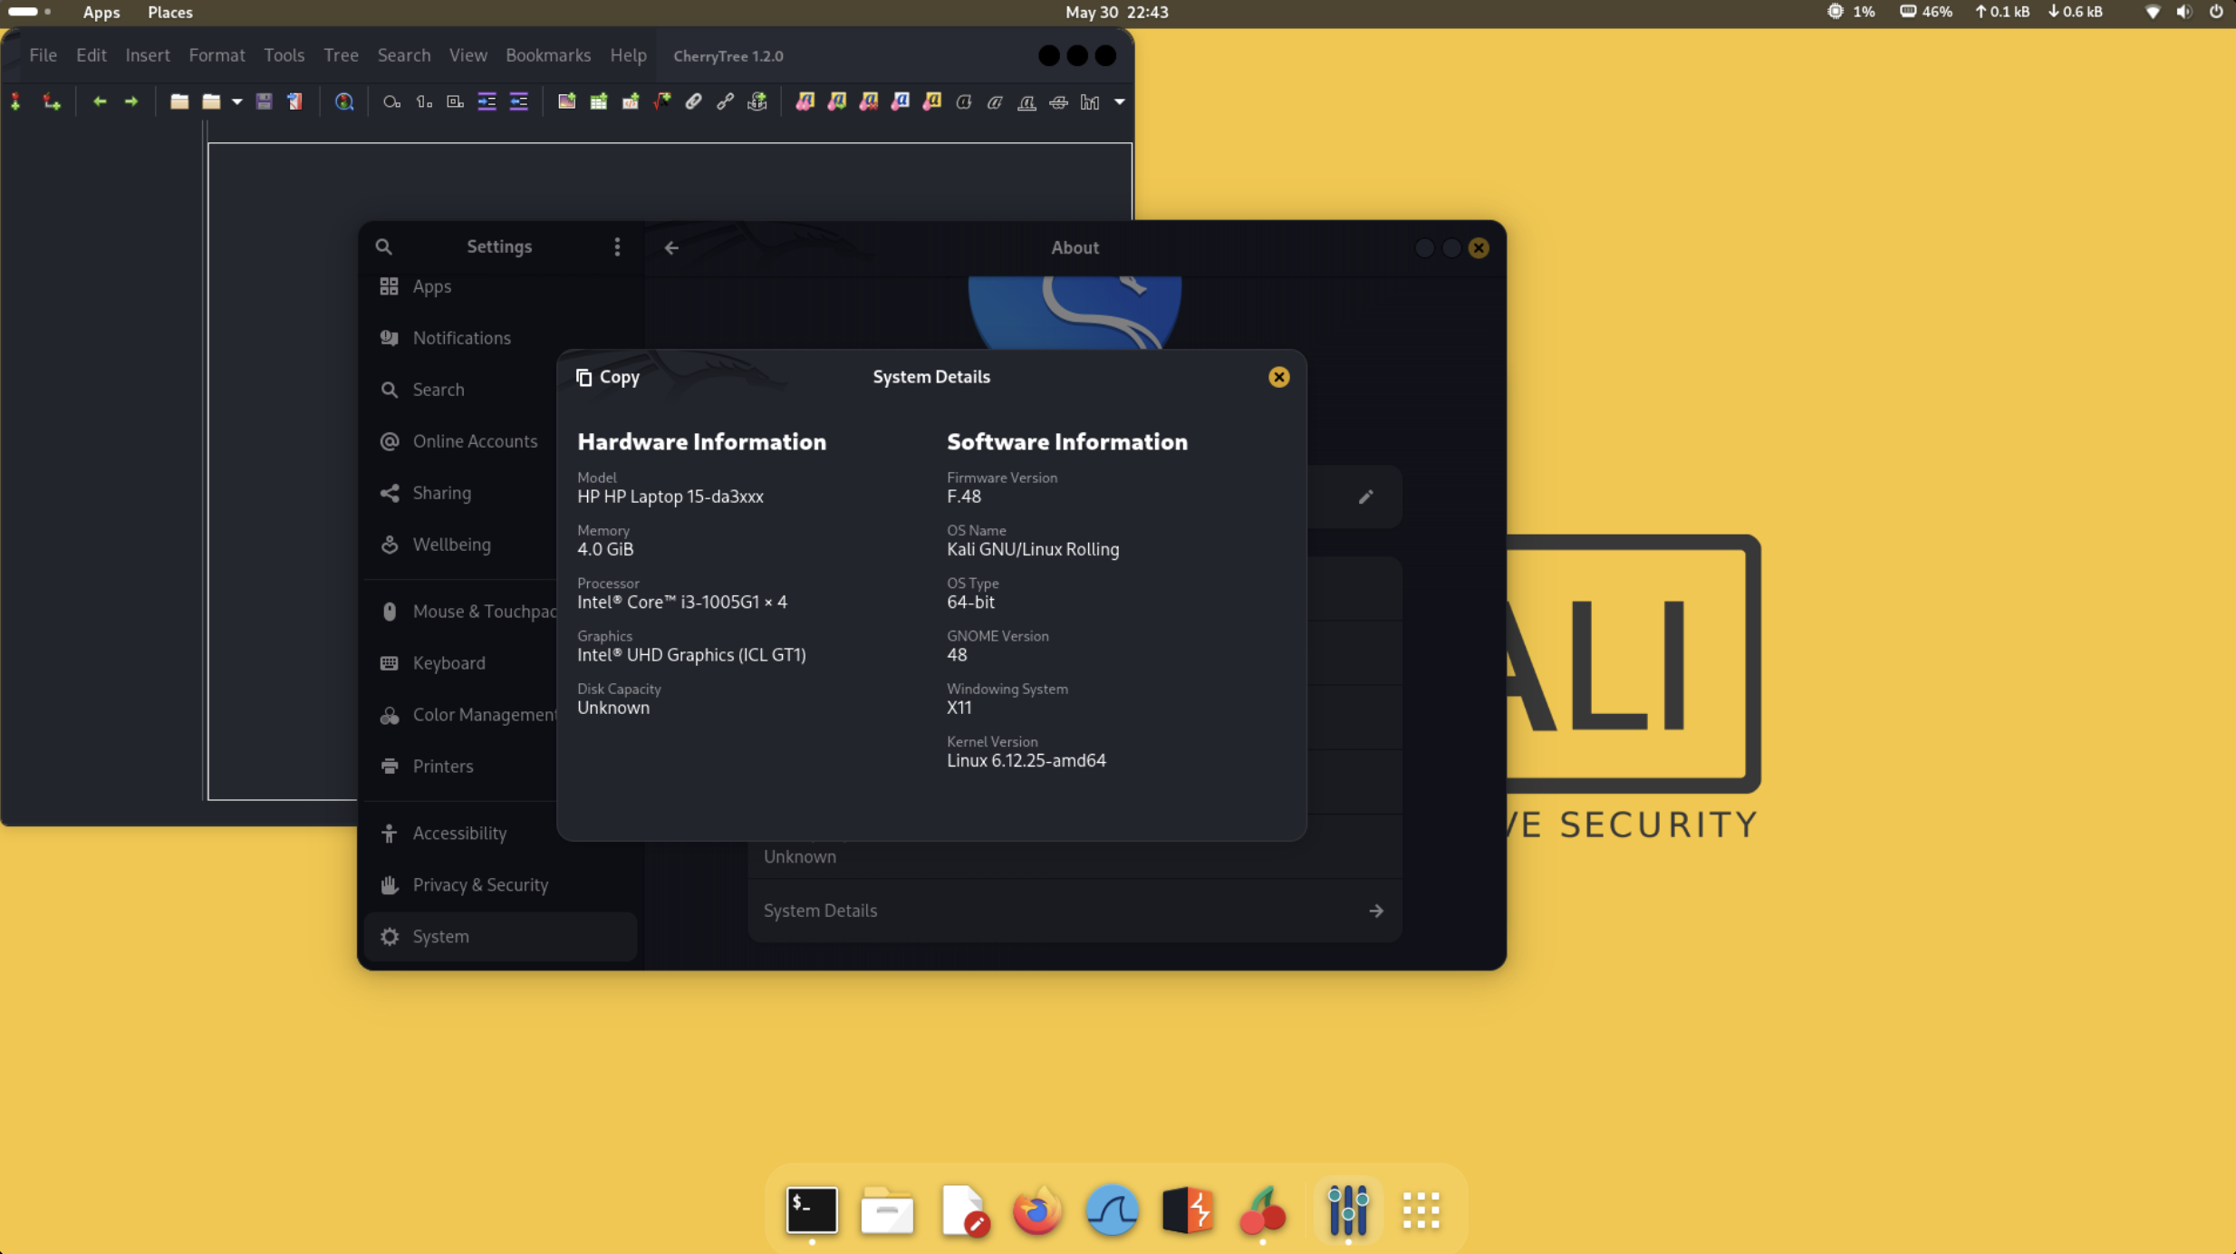Launch Burp Suite from the dock
This screenshot has width=2236, height=1254.
[1187, 1210]
